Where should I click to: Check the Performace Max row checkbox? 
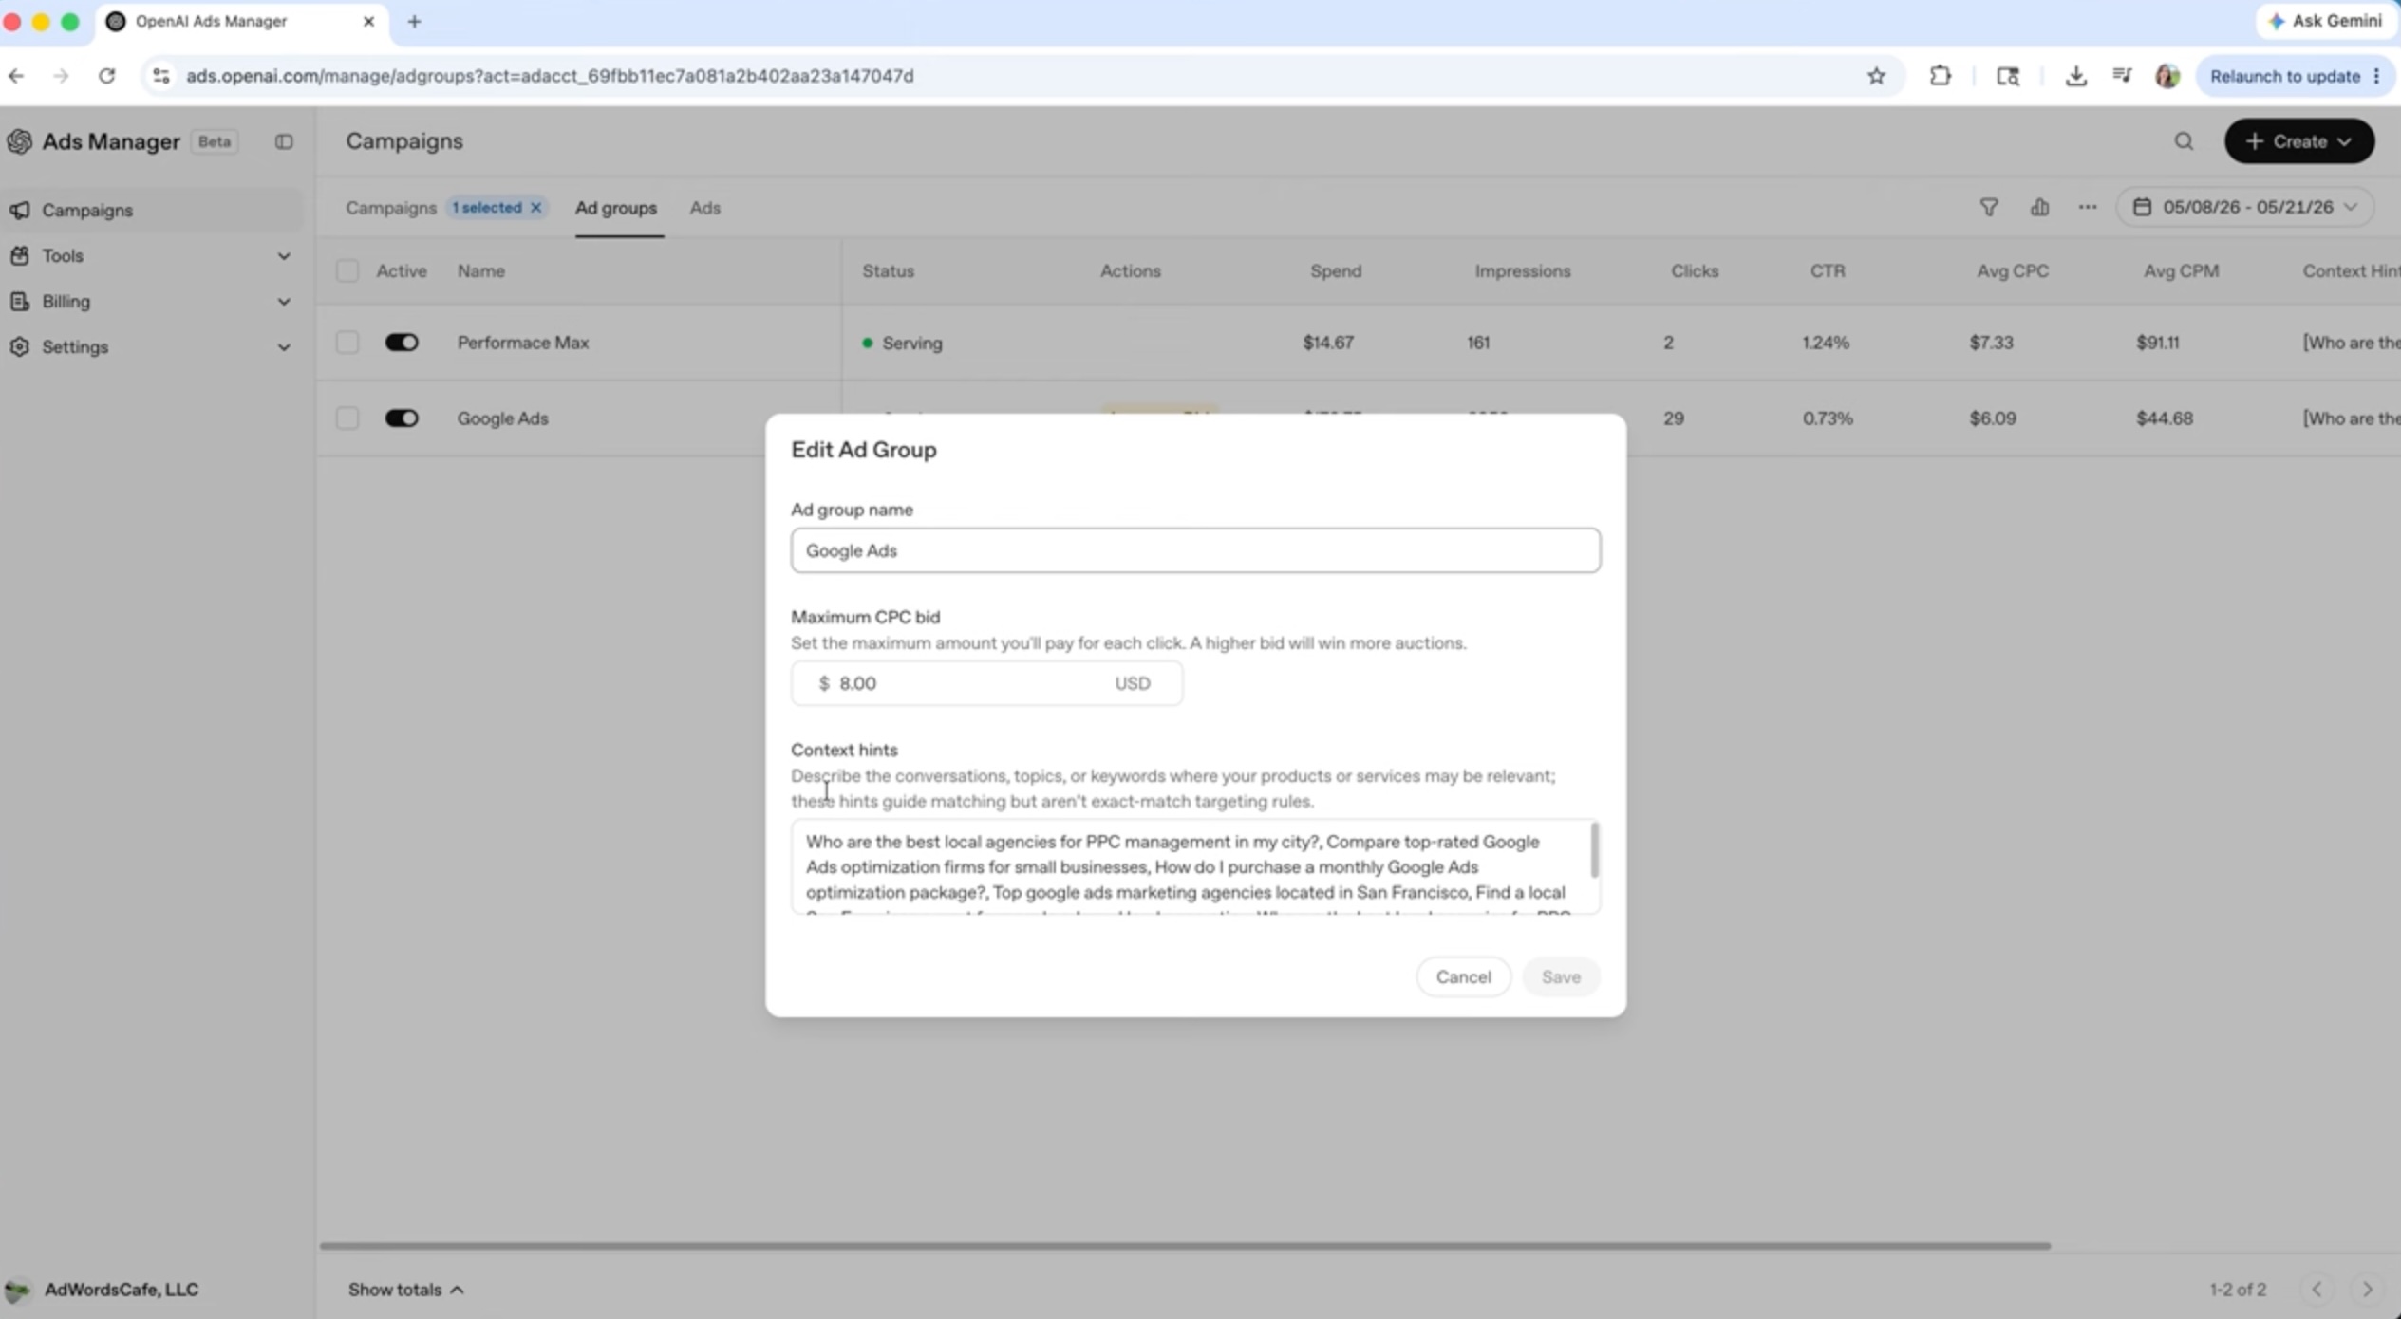pyautogui.click(x=347, y=343)
